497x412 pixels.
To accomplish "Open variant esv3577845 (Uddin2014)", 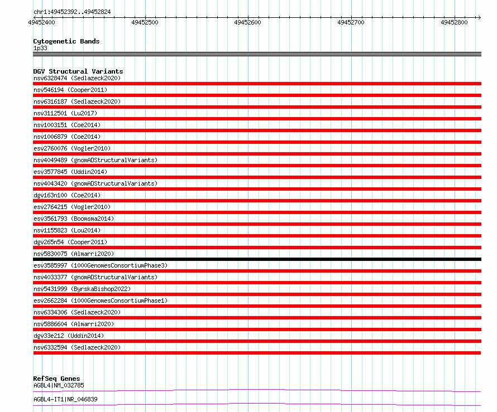I will 70,172.
